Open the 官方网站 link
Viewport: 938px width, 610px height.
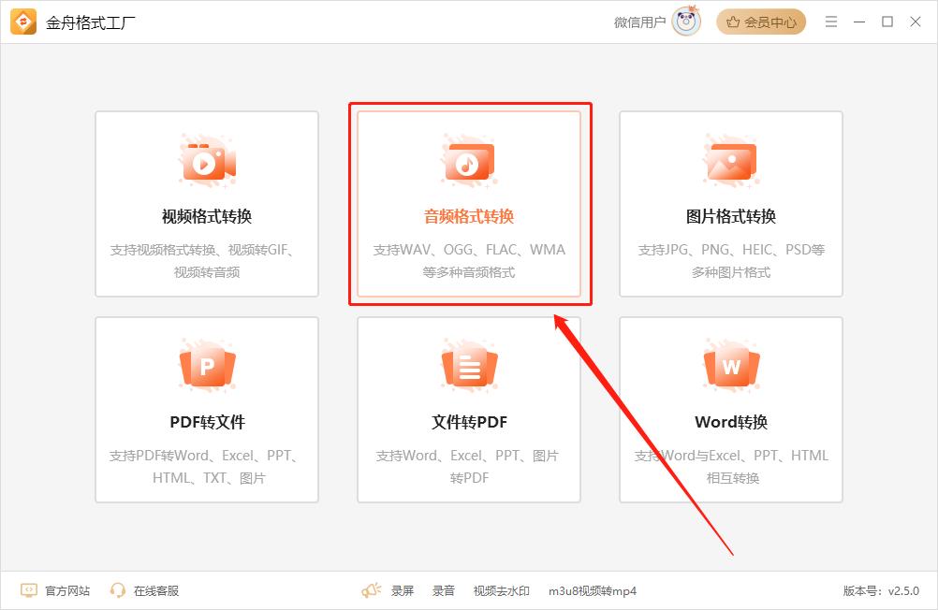(x=67, y=591)
